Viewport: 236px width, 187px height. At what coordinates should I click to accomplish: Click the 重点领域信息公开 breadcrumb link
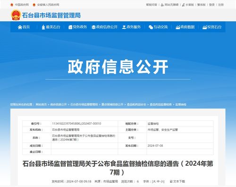pyautogui.click(x=112, y=104)
